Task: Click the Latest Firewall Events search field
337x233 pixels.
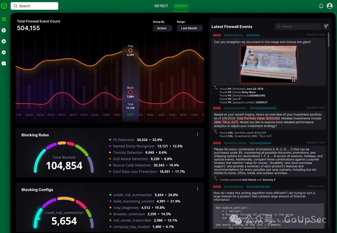Action: click(298, 27)
